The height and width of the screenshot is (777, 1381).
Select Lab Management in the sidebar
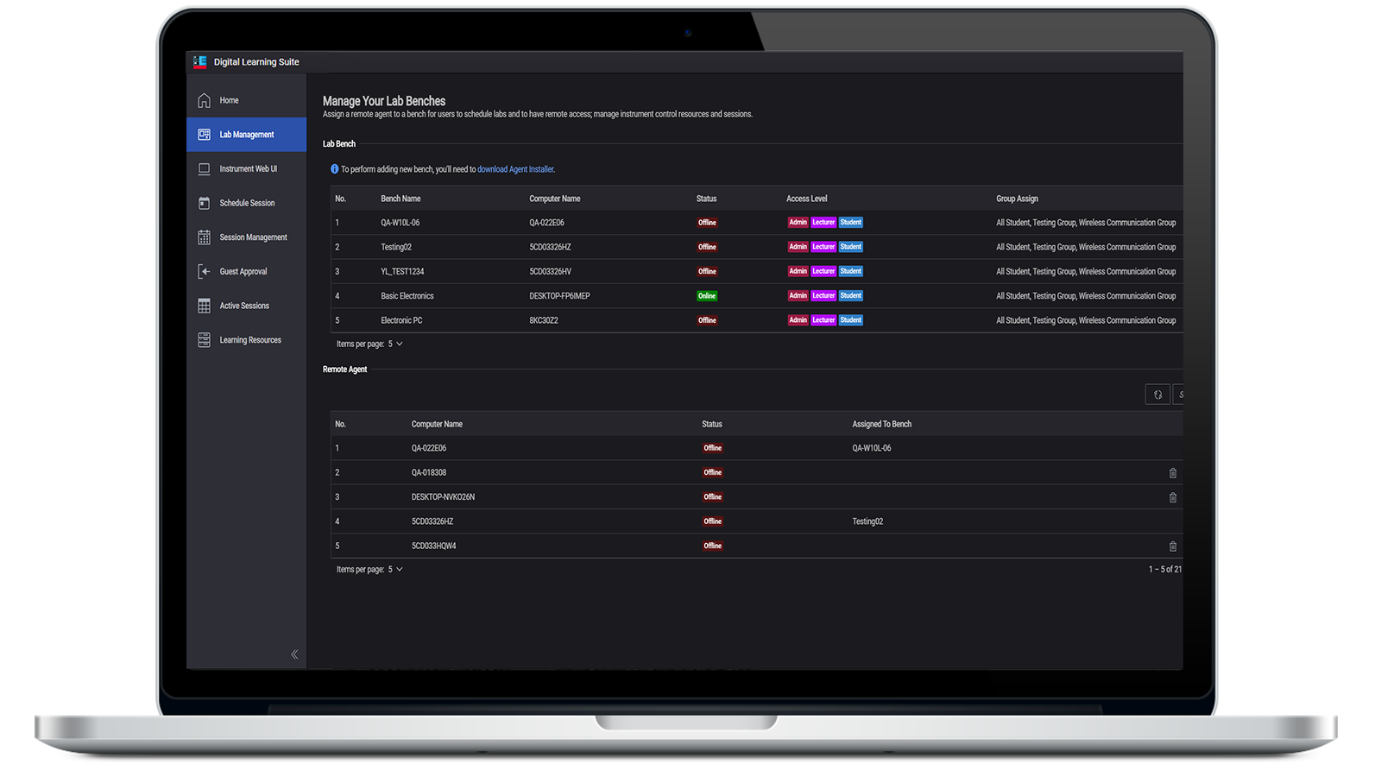tap(247, 135)
